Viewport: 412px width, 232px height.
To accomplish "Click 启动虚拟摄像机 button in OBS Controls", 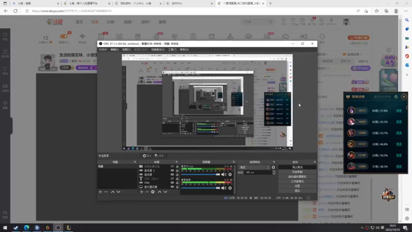I will coord(297,177).
